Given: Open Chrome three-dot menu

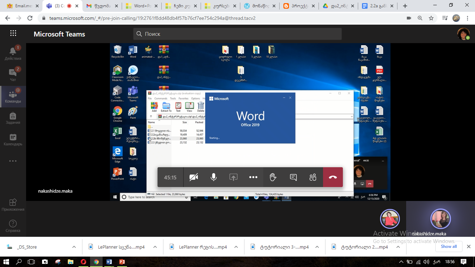Looking at the screenshot, I should [467, 18].
